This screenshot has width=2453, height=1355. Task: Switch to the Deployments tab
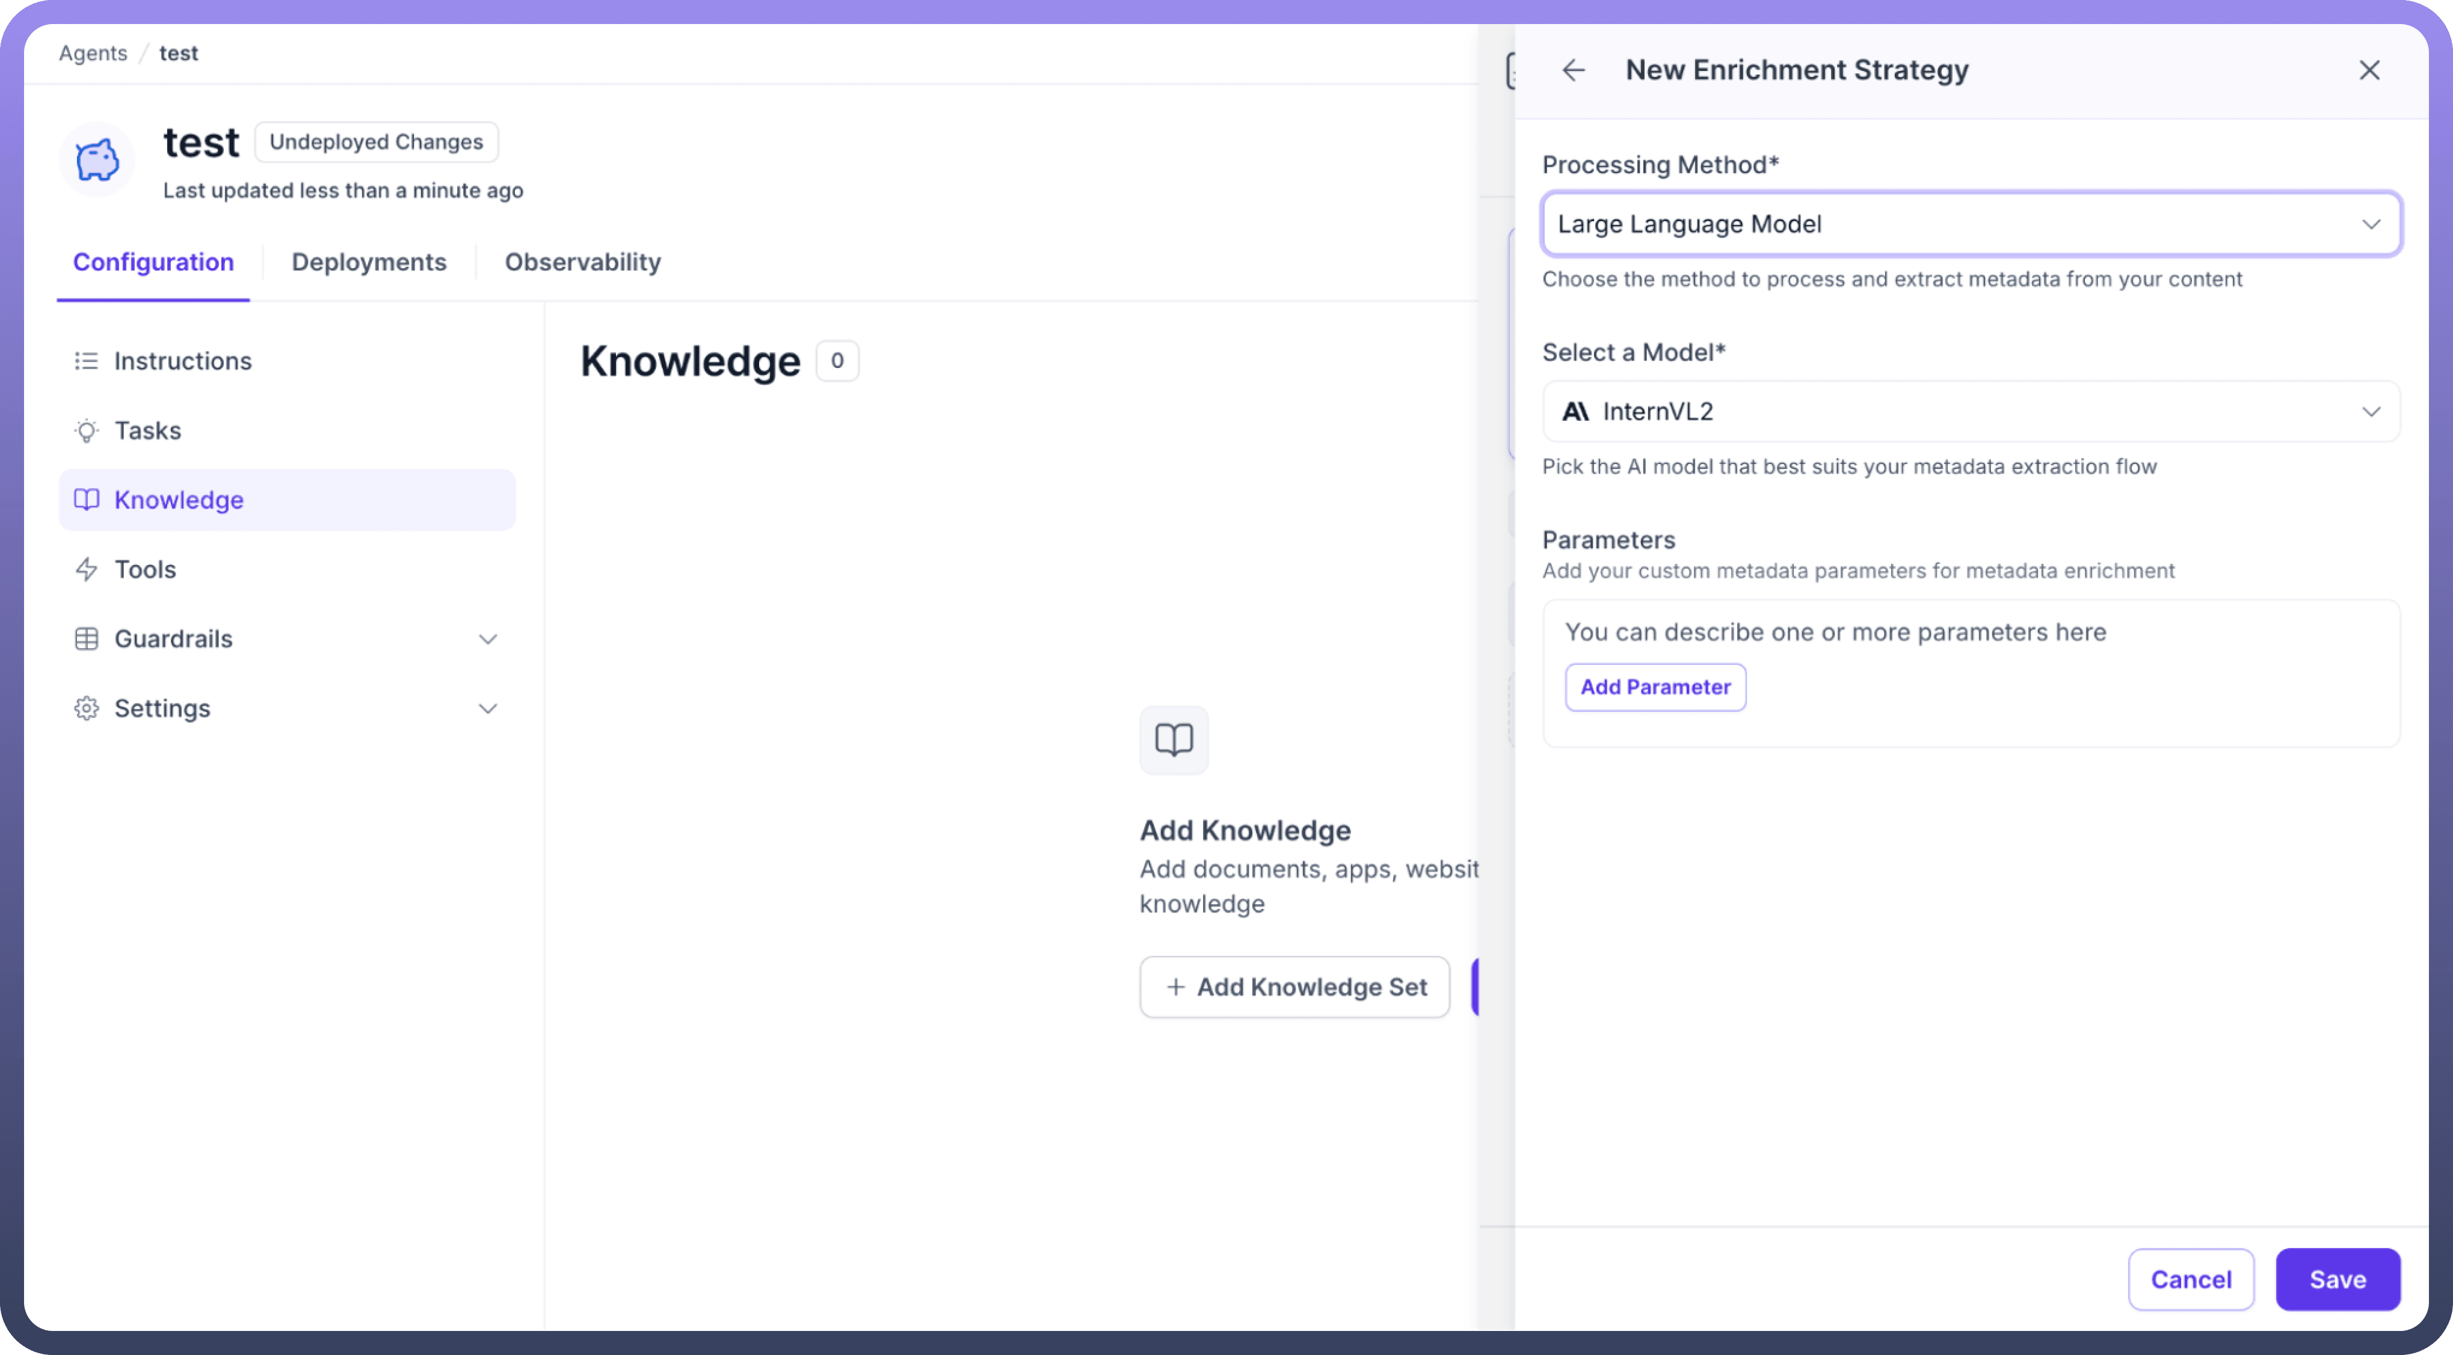(x=369, y=263)
